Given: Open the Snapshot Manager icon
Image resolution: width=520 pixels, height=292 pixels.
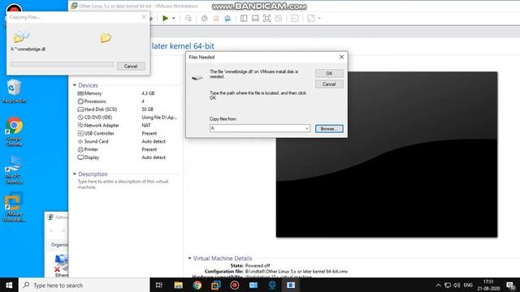Looking at the screenshot, I should pos(227,18).
